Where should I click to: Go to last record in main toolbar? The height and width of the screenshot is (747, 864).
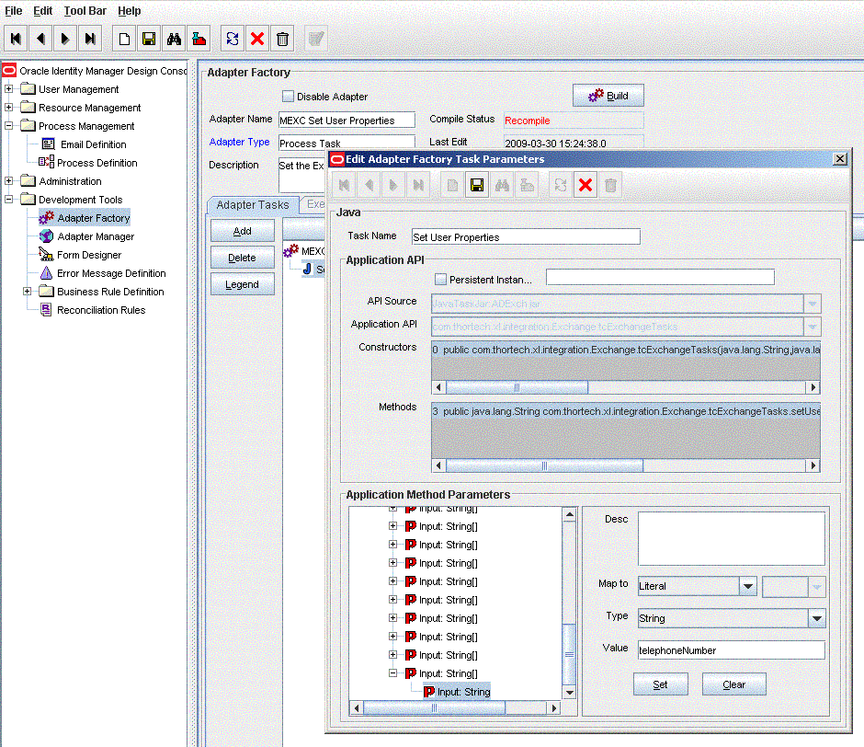click(x=90, y=39)
